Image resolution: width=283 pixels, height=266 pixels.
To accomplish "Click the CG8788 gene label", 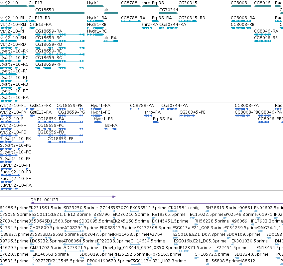I will (x=129, y=3).
